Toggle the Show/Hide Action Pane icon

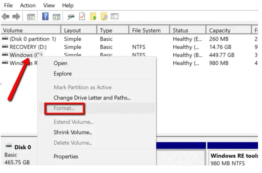click(56, 17)
